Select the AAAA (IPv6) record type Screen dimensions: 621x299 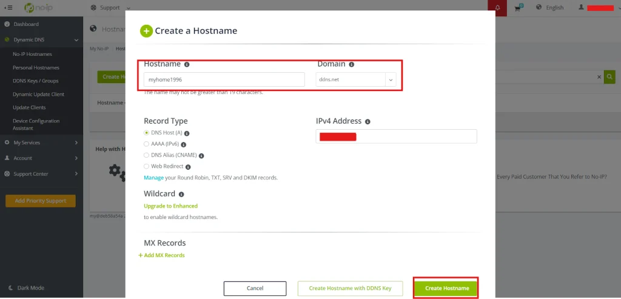[146, 144]
